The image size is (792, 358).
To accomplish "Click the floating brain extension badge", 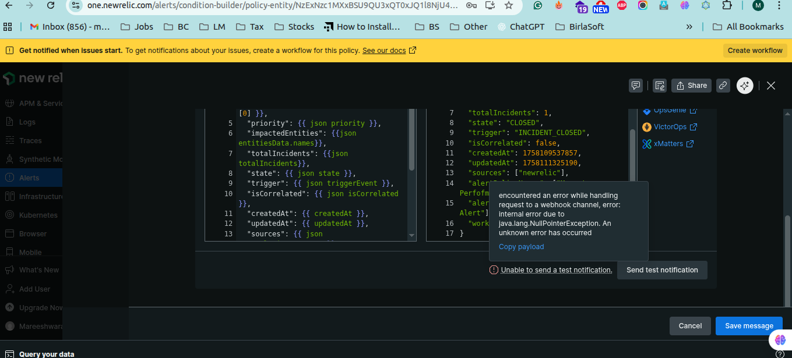I will pyautogui.click(x=780, y=341).
